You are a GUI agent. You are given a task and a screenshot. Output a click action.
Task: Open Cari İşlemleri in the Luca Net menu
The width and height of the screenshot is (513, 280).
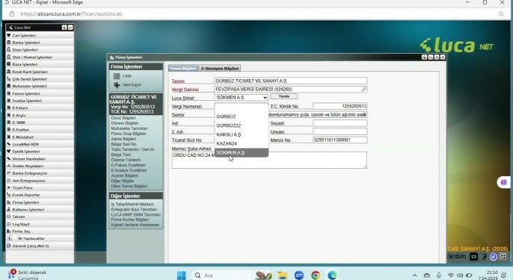point(40,35)
